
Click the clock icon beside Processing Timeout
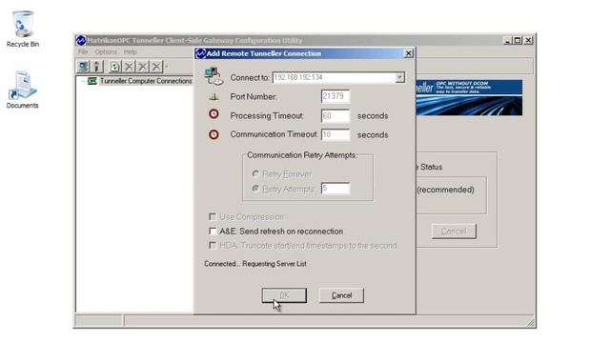tap(213, 114)
